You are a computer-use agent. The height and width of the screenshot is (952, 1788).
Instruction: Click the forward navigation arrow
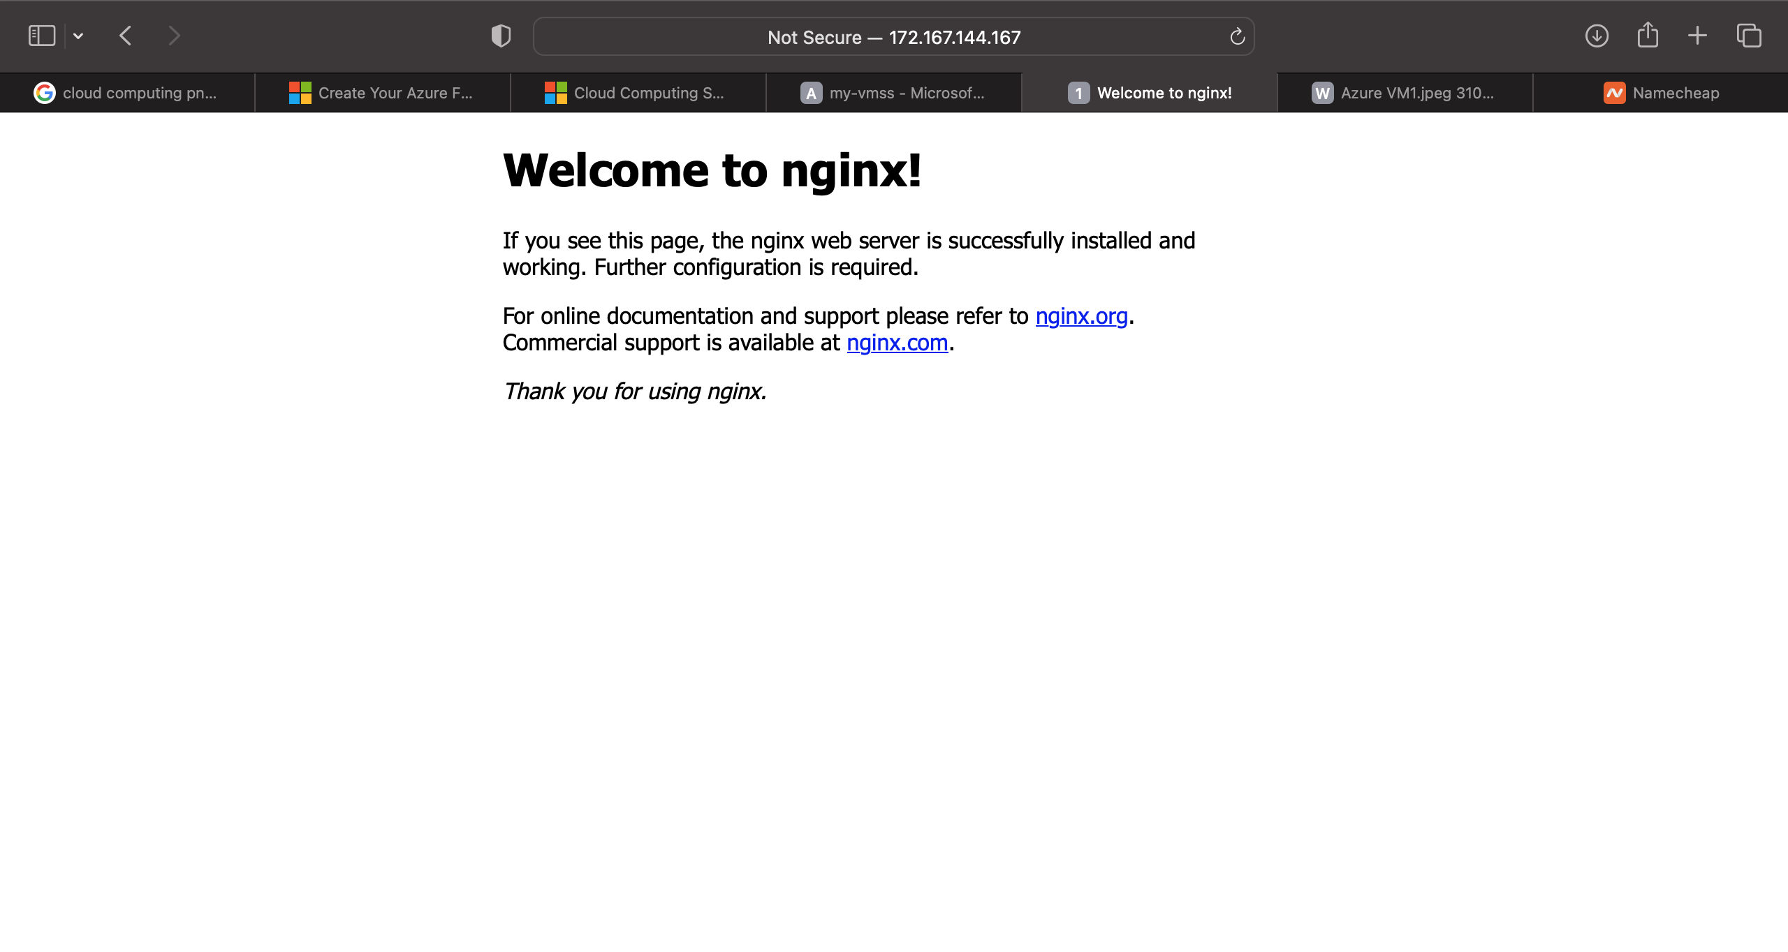[x=174, y=36]
